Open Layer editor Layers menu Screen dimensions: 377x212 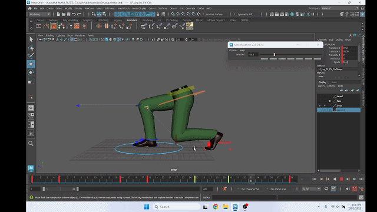pyautogui.click(x=321, y=86)
